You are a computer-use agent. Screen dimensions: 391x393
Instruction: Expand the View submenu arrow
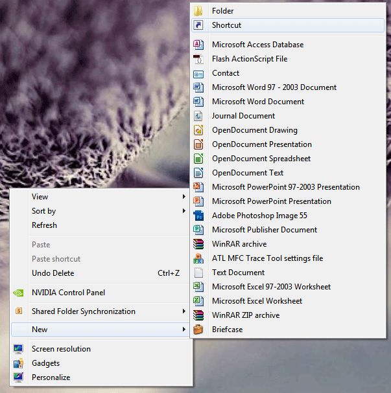click(x=184, y=197)
